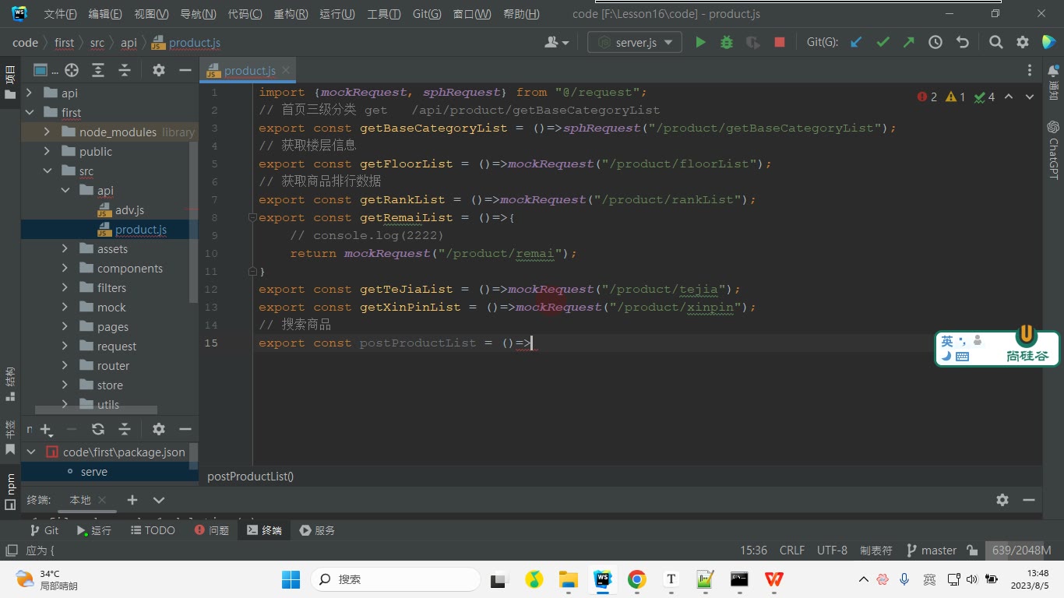The height and width of the screenshot is (598, 1064).
Task: Change the CRLF line separator
Action: 792,551
